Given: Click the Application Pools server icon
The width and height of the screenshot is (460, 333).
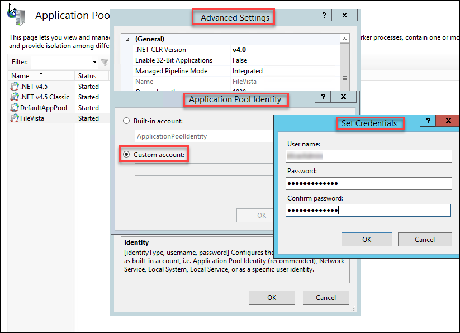Looking at the screenshot, I should pyautogui.click(x=17, y=16).
